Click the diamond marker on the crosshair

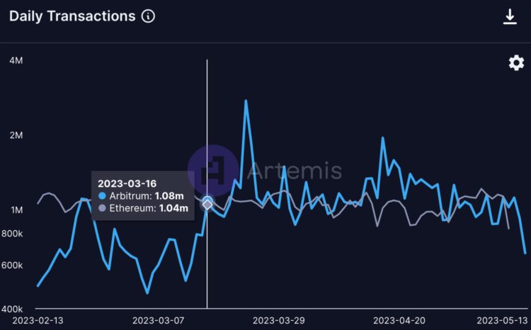(x=207, y=203)
